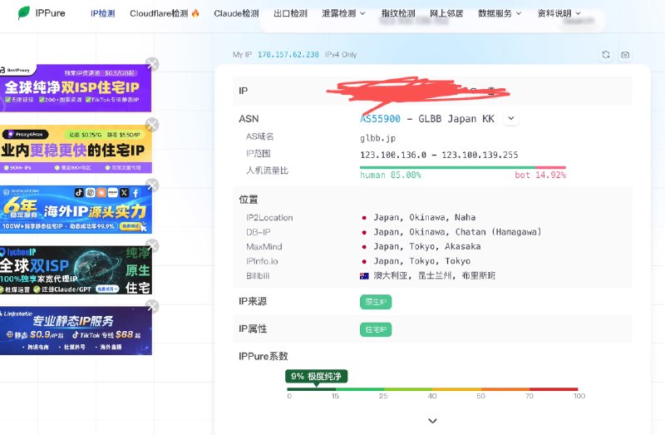Open the 网上邻居 page
The image size is (665, 435).
pyautogui.click(x=446, y=13)
